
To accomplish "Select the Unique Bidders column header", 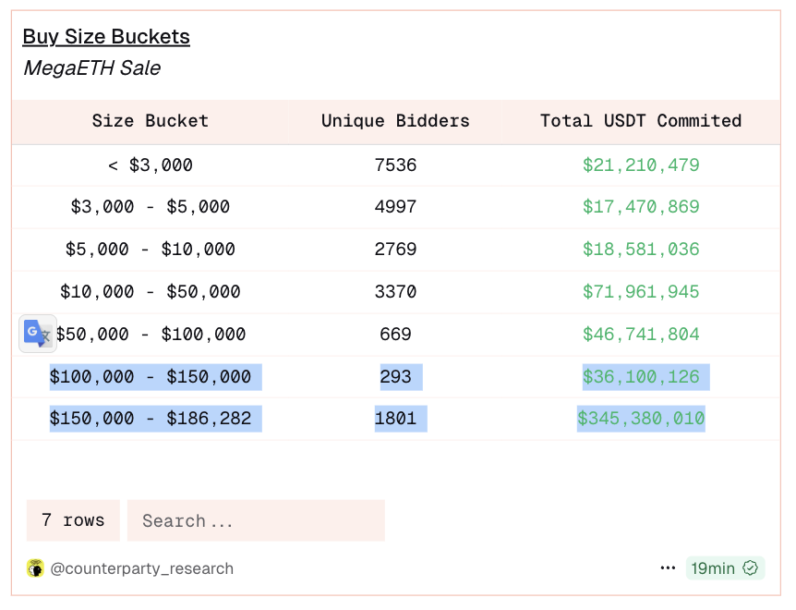I will click(395, 121).
